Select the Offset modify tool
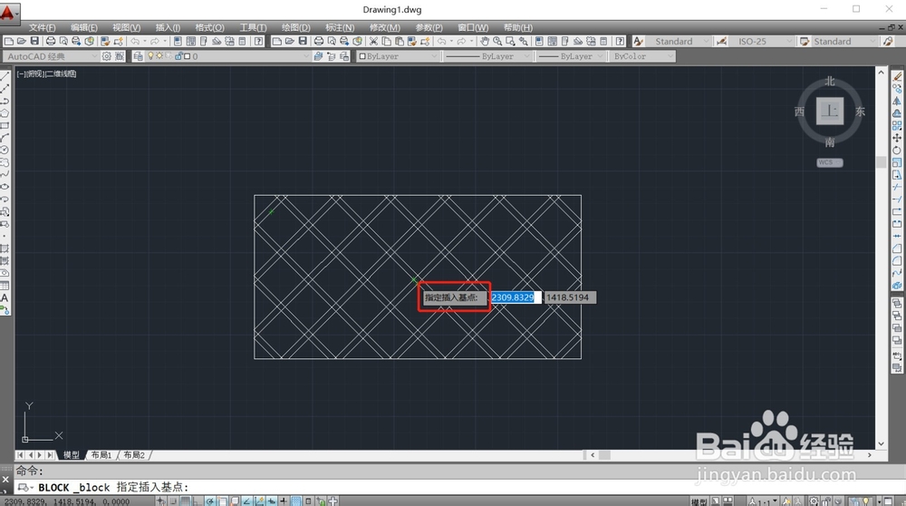 point(897,112)
